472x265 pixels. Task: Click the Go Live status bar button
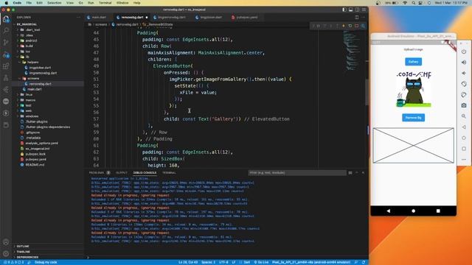(261, 262)
